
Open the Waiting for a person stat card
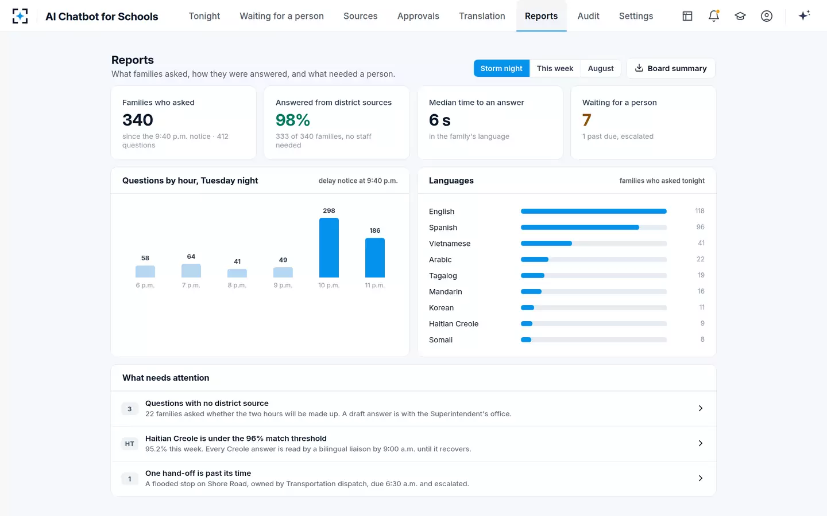click(x=643, y=123)
